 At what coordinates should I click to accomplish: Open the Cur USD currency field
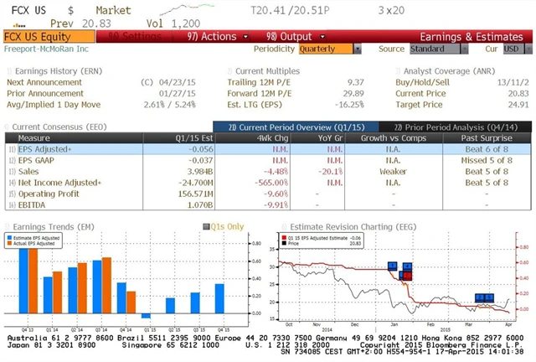click(x=513, y=49)
